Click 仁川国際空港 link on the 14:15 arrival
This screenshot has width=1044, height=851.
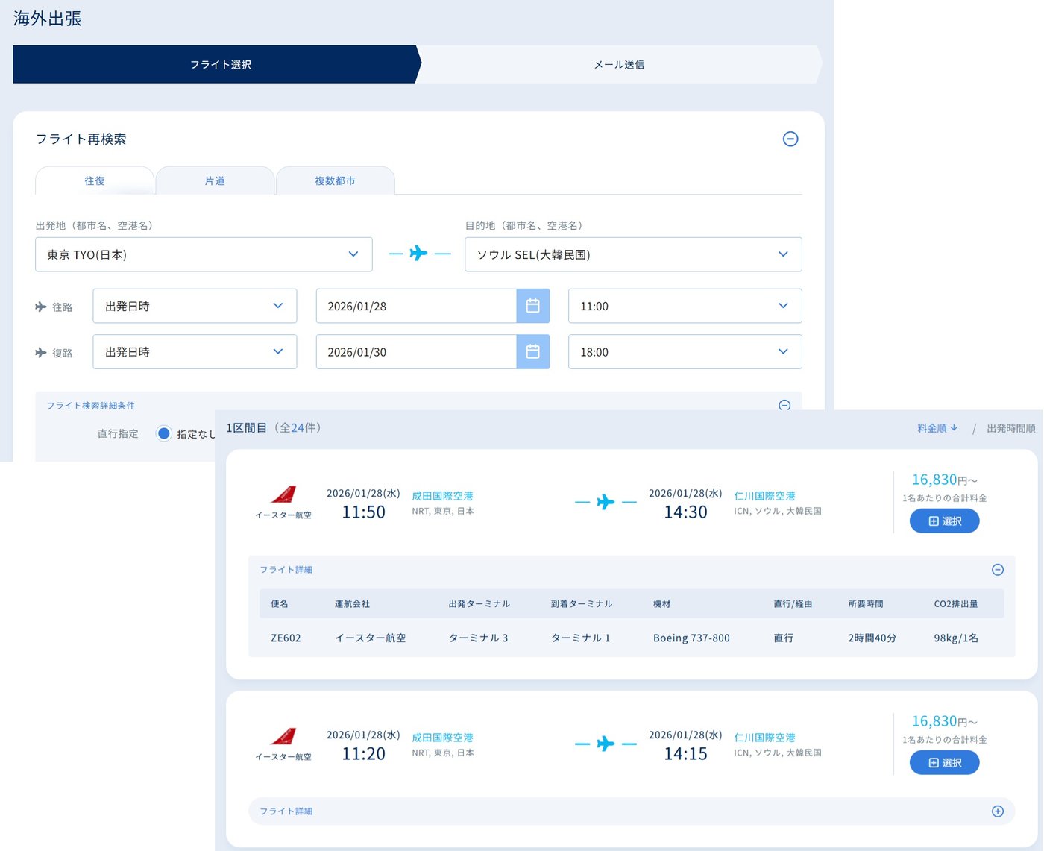[x=764, y=738]
